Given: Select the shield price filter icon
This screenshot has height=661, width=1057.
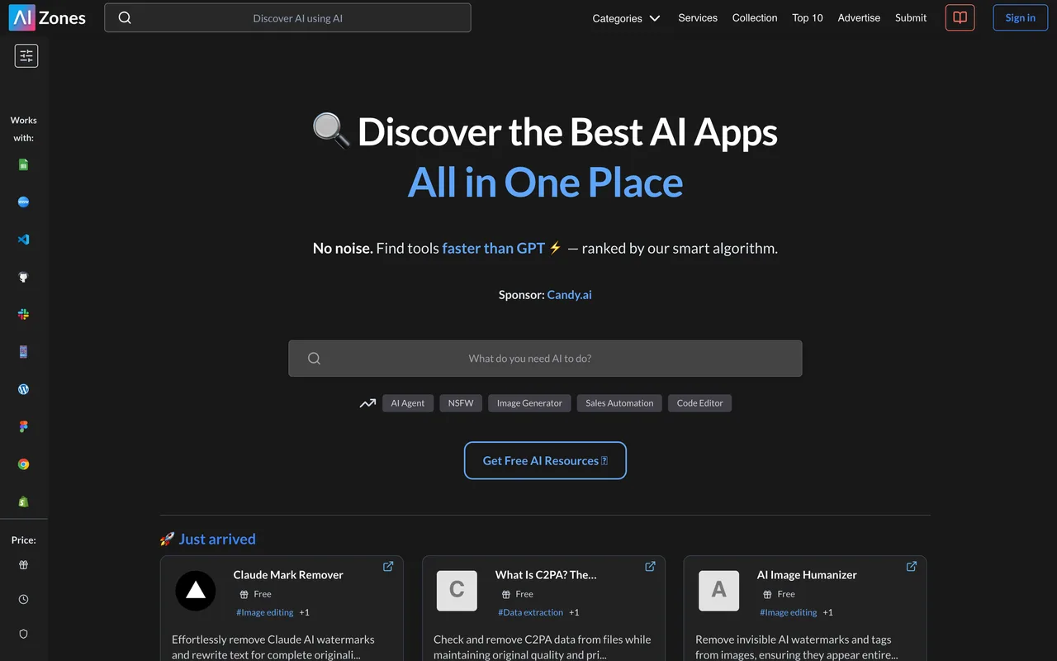Looking at the screenshot, I should (x=23, y=634).
